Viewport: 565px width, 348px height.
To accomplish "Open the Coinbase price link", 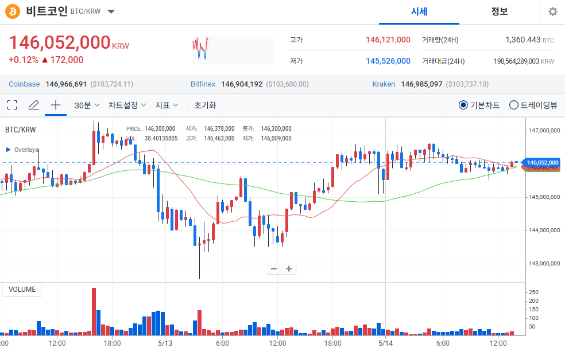I will click(24, 84).
